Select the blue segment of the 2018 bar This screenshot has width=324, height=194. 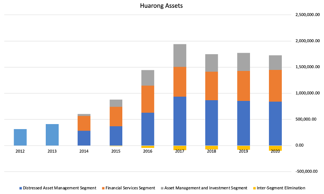point(212,123)
